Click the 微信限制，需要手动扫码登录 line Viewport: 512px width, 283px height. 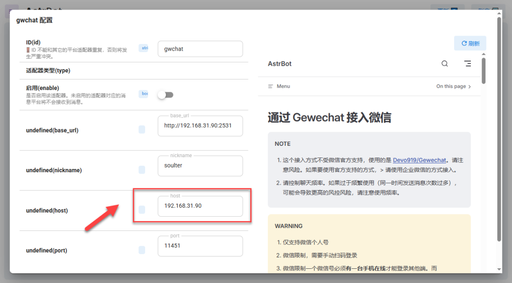[x=320, y=255]
